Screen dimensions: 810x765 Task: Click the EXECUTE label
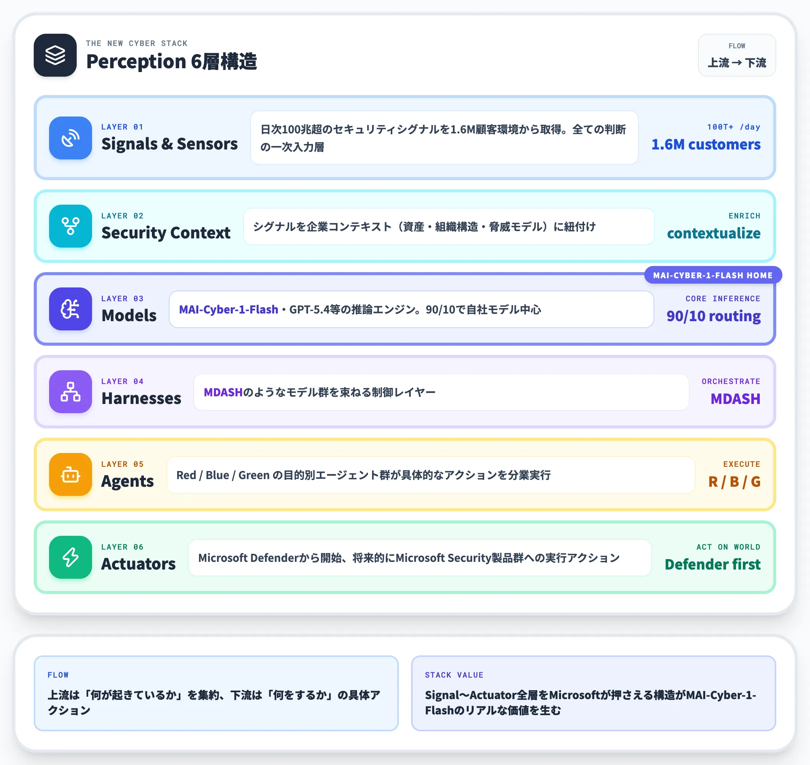click(x=742, y=464)
